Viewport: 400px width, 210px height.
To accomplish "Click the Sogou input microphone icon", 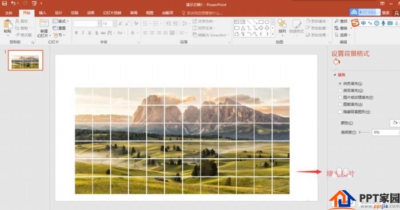I will 383,23.
